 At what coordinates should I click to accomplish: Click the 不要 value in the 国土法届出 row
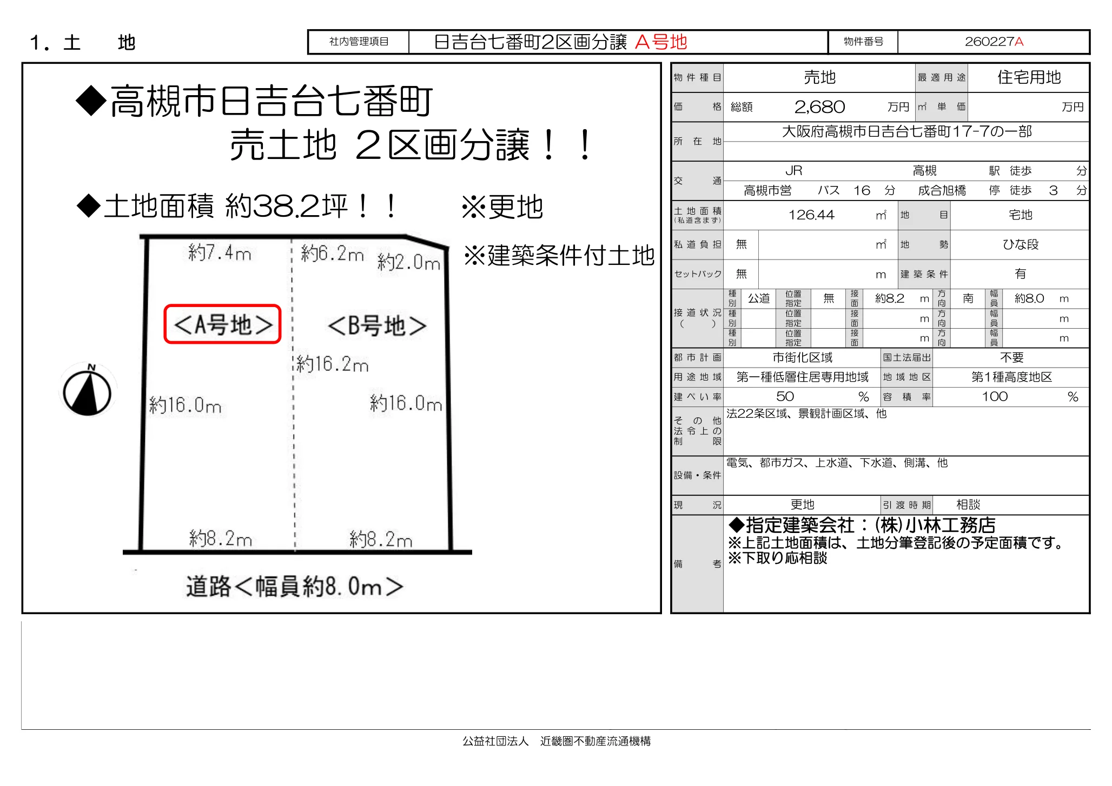(1011, 357)
